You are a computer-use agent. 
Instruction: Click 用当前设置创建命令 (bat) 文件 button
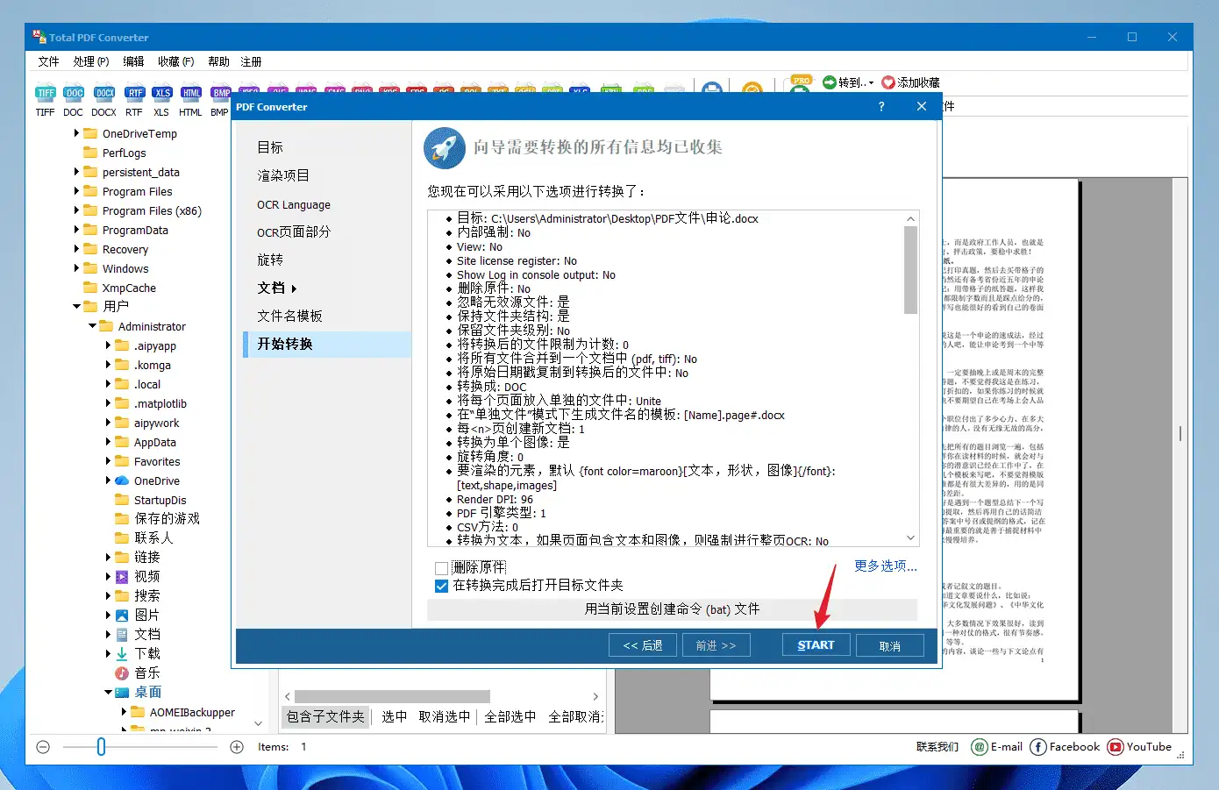click(672, 609)
